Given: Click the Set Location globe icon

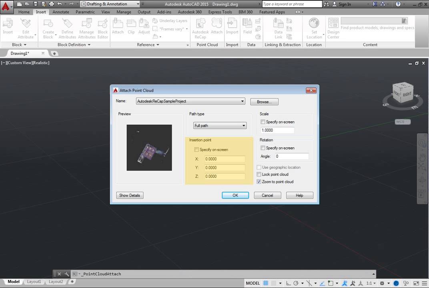Looking at the screenshot, I should click(x=314, y=23).
